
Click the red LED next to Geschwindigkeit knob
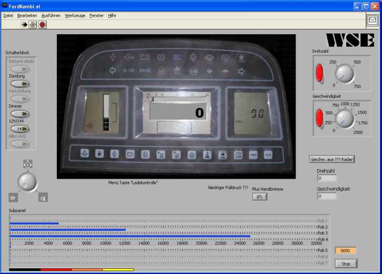[319, 118]
